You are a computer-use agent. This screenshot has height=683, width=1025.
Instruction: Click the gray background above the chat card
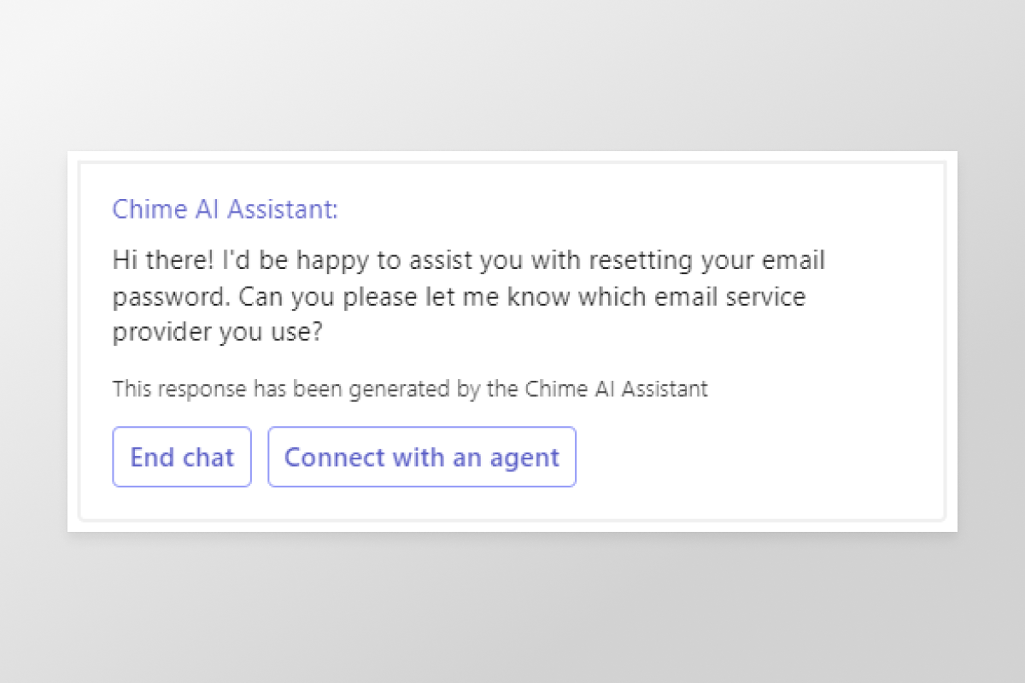tap(512, 77)
